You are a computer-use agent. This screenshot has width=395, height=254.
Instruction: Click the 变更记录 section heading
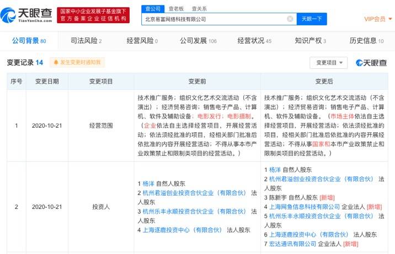point(20,62)
